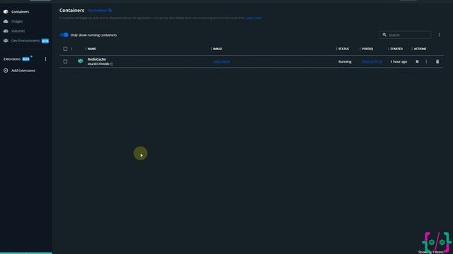Sort by the IMAGE column header

217,49
